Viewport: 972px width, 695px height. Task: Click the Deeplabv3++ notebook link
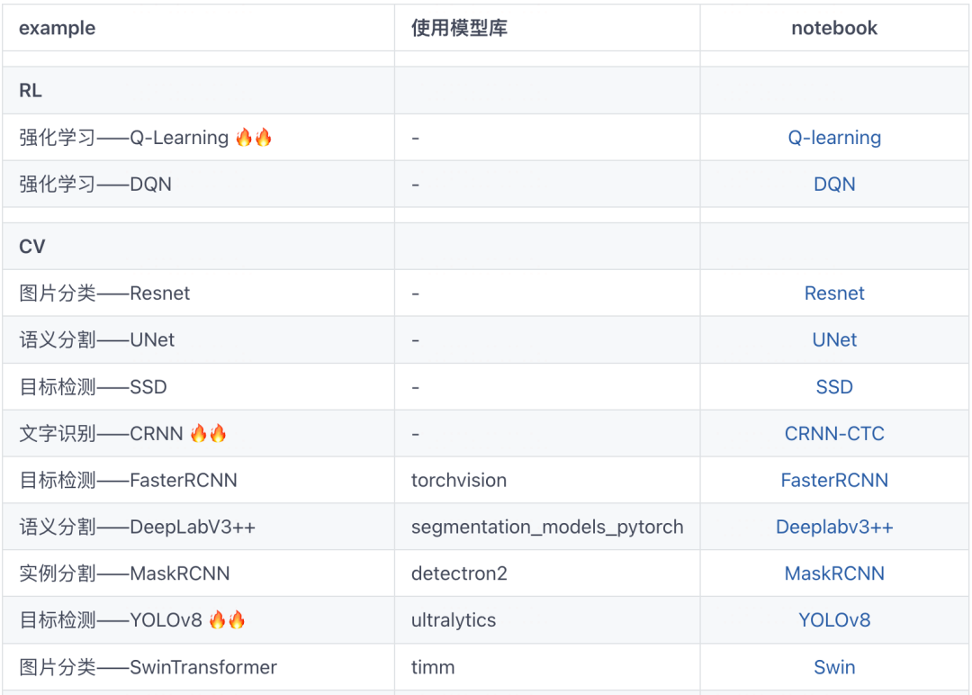[x=834, y=528]
